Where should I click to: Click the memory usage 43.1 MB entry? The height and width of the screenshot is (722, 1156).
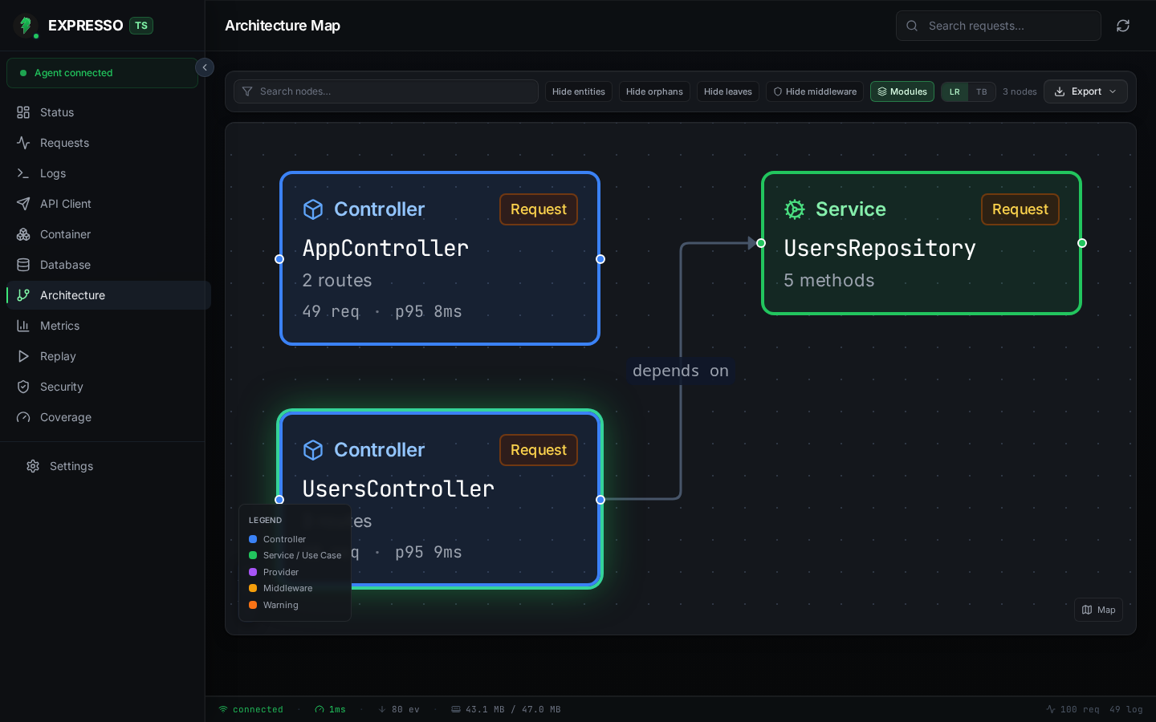click(x=506, y=709)
